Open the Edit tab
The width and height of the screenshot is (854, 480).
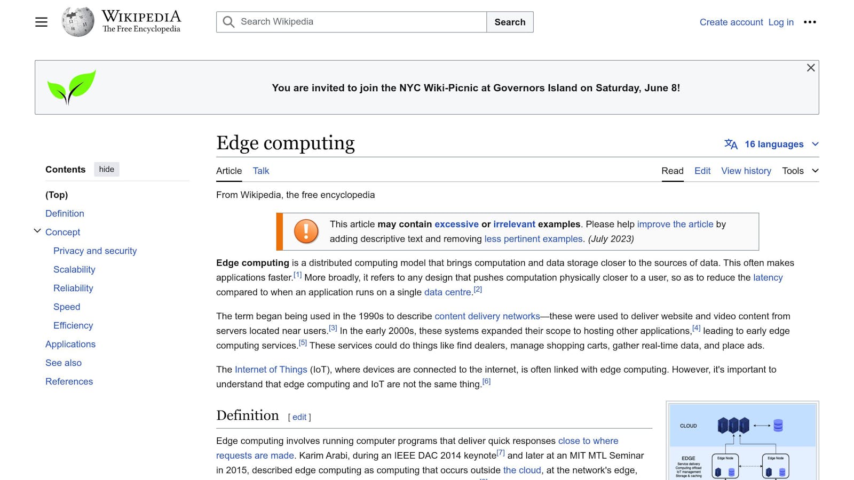tap(702, 171)
